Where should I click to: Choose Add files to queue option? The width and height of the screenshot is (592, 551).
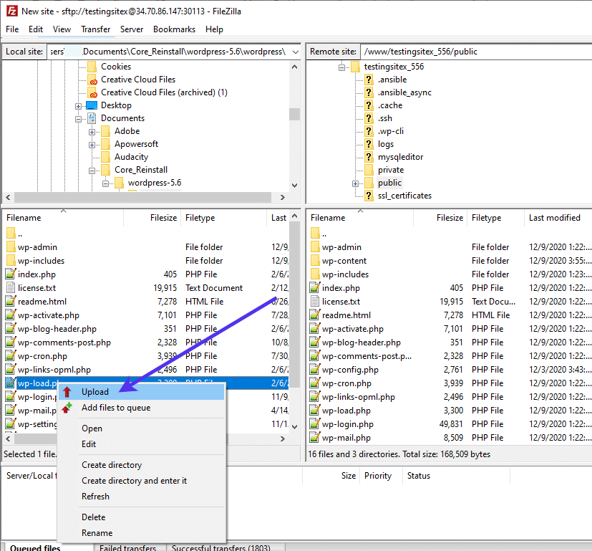(116, 408)
